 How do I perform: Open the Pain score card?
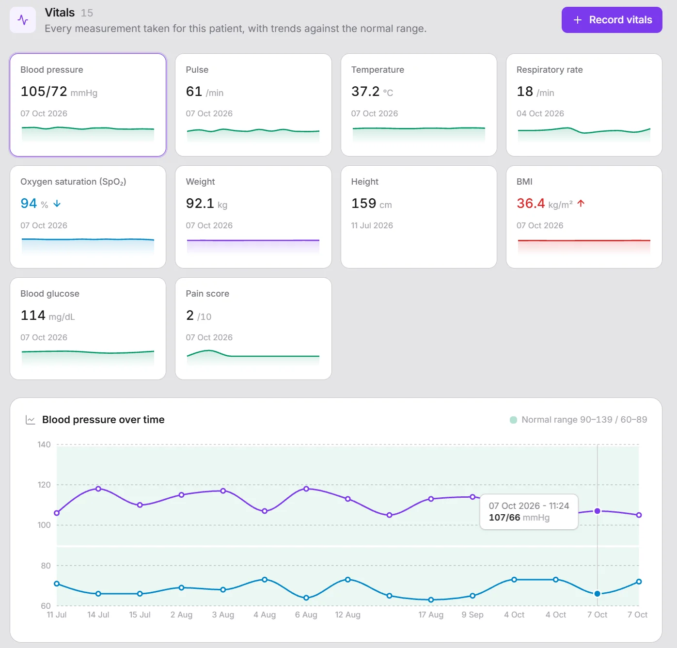pos(253,329)
